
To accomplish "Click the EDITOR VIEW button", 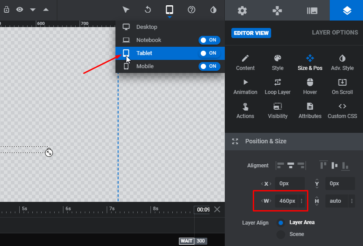I will point(251,33).
